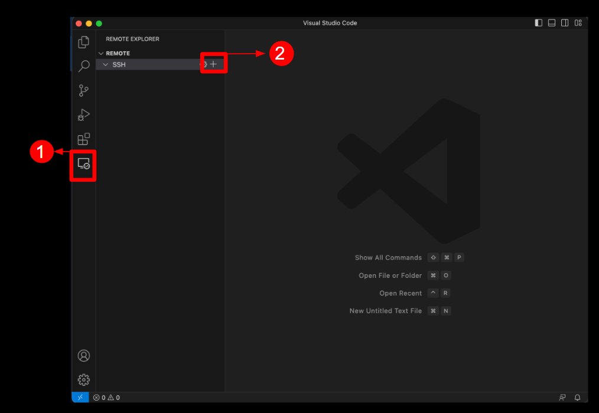
Task: Open the Run and Debug view
Action: point(84,114)
